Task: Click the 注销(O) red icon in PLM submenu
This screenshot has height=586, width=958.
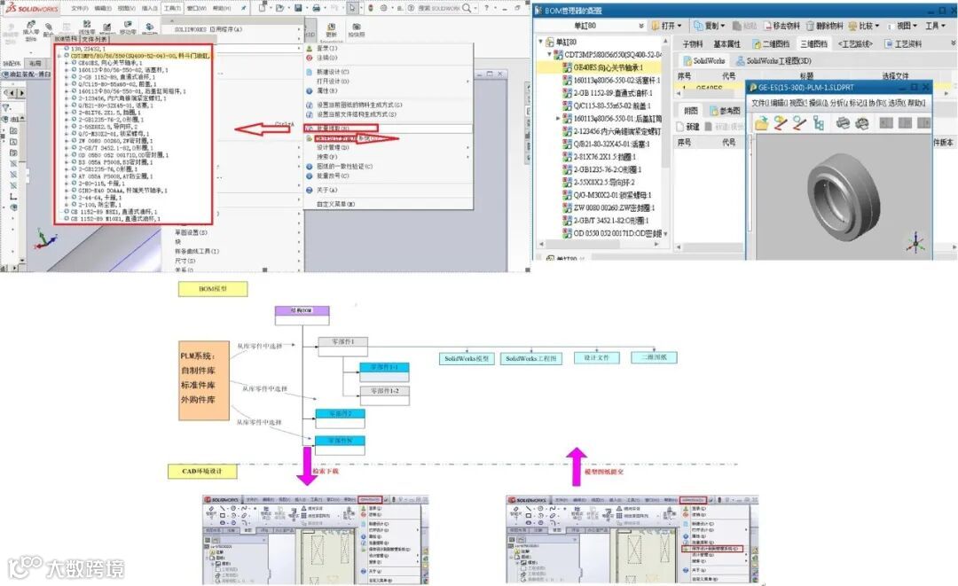Action: pyautogui.click(x=310, y=58)
